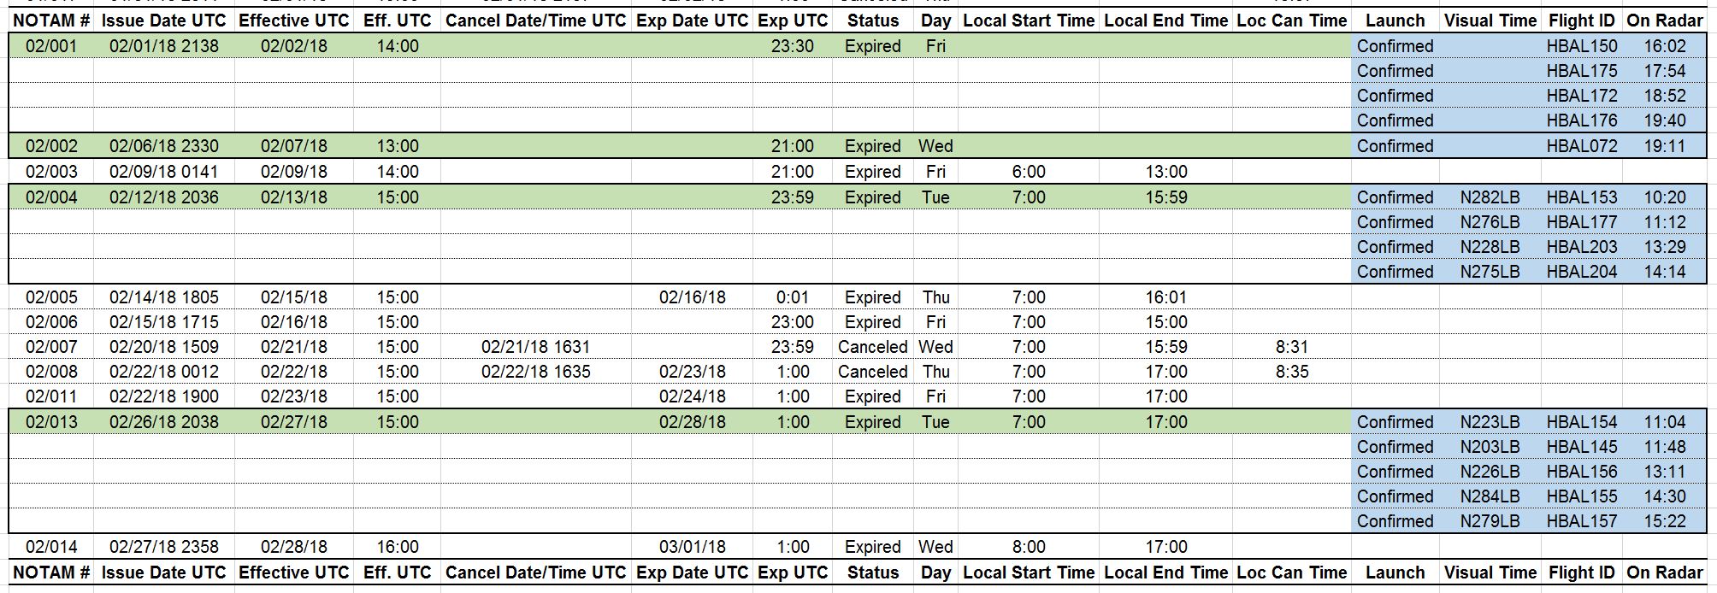Select flight ID HBAL150 cell
The height and width of the screenshot is (593, 1717).
[x=1581, y=46]
